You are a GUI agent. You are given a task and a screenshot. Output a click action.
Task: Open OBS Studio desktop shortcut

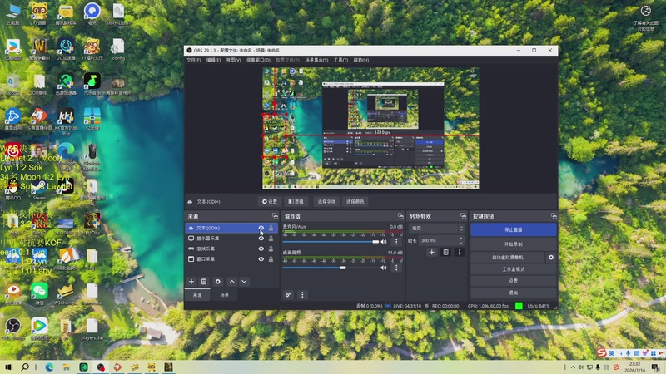click(x=13, y=329)
